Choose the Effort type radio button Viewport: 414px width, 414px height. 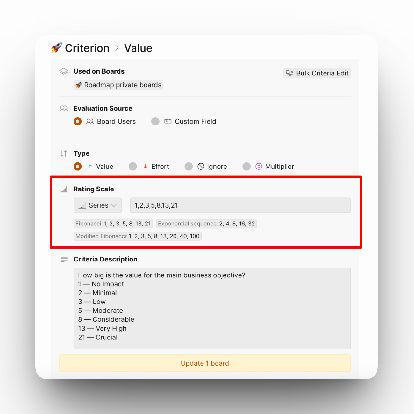click(133, 167)
